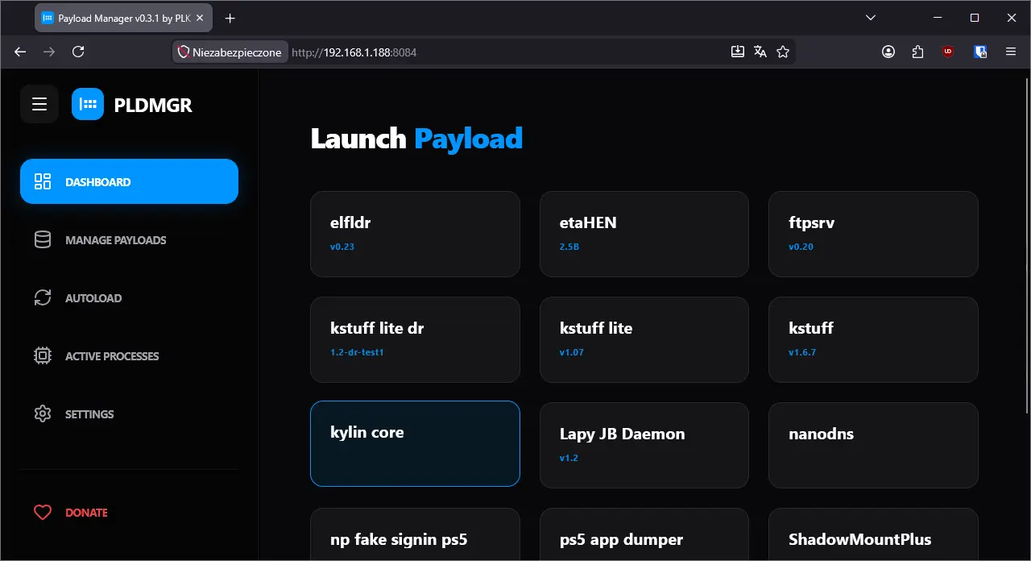Open the translate page icon
Viewport: 1031px width, 561px height.
tap(760, 52)
